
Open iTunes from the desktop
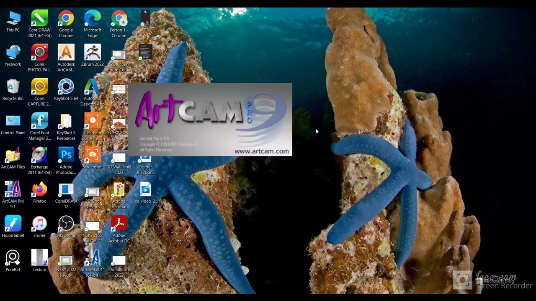click(x=40, y=227)
